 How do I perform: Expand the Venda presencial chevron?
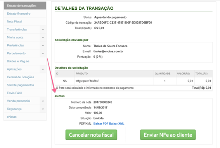click(43, 101)
